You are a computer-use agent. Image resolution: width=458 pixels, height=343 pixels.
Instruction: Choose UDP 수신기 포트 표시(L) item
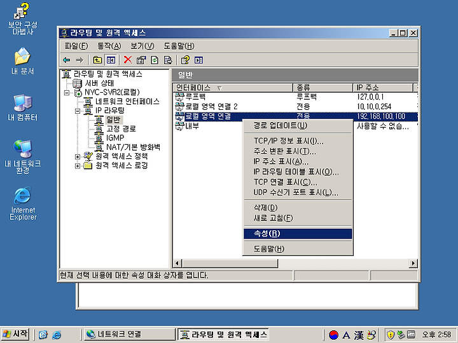(x=298, y=192)
